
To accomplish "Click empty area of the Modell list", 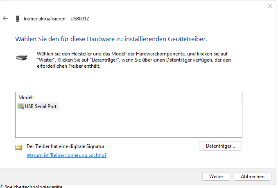I will click(x=129, y=124).
